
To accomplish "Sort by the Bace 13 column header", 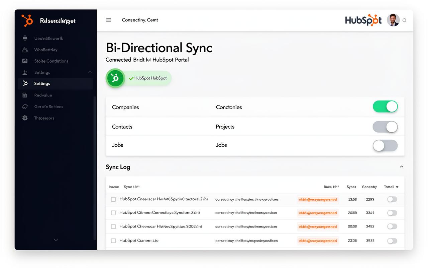I will coord(331,187).
